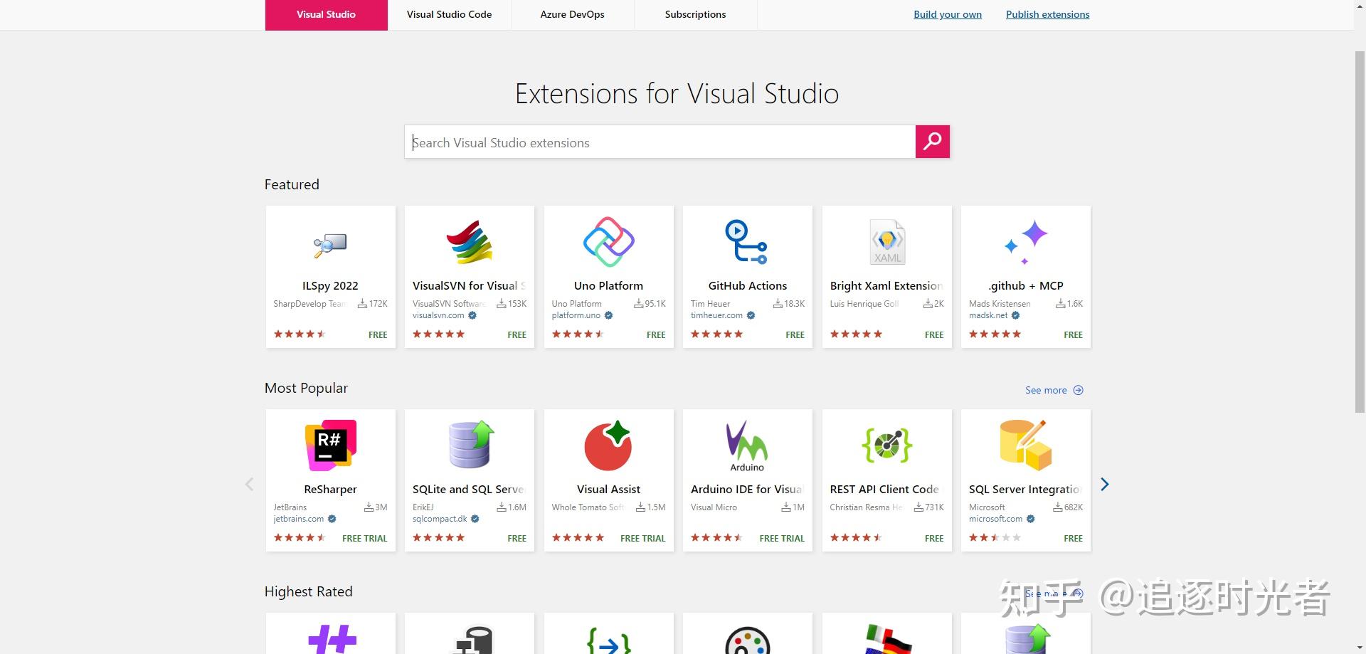Image resolution: width=1366 pixels, height=654 pixels.
Task: Click the sqlcompact.dk publisher link
Action: [440, 519]
